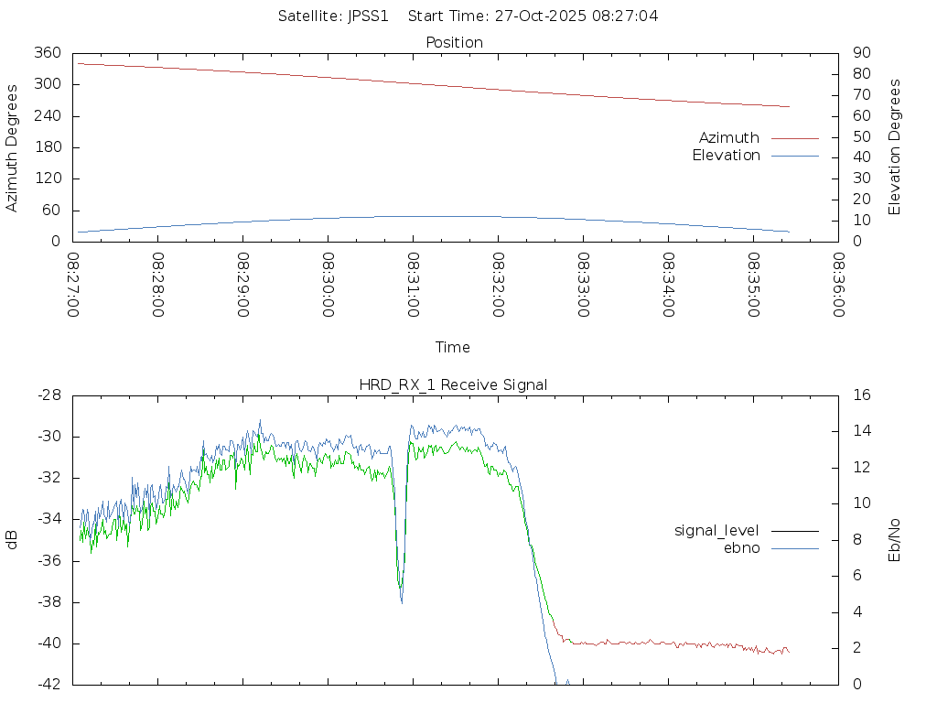Click the Time x-axis label

(453, 348)
